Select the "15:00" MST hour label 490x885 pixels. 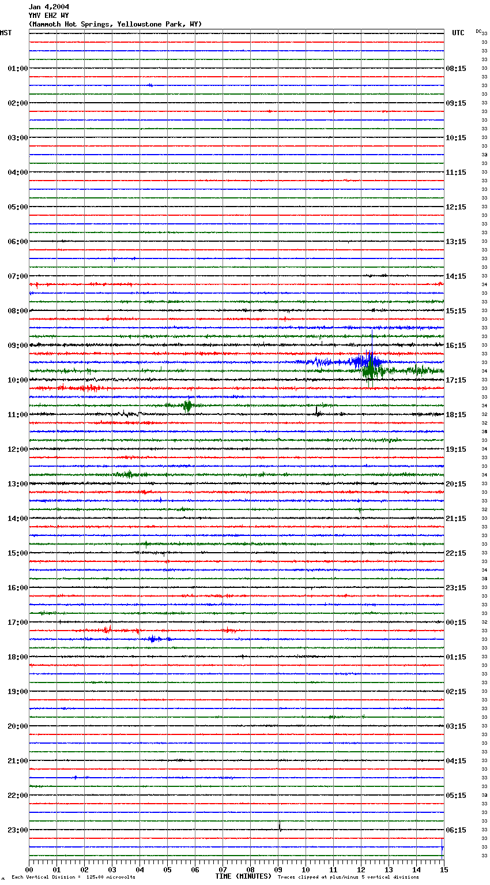tap(18, 553)
